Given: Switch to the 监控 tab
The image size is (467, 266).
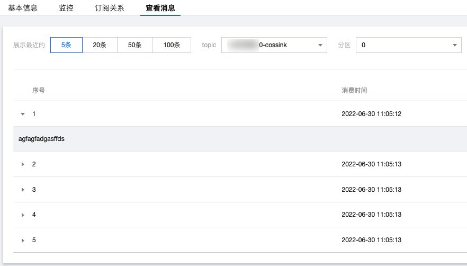Looking at the screenshot, I should coord(66,8).
